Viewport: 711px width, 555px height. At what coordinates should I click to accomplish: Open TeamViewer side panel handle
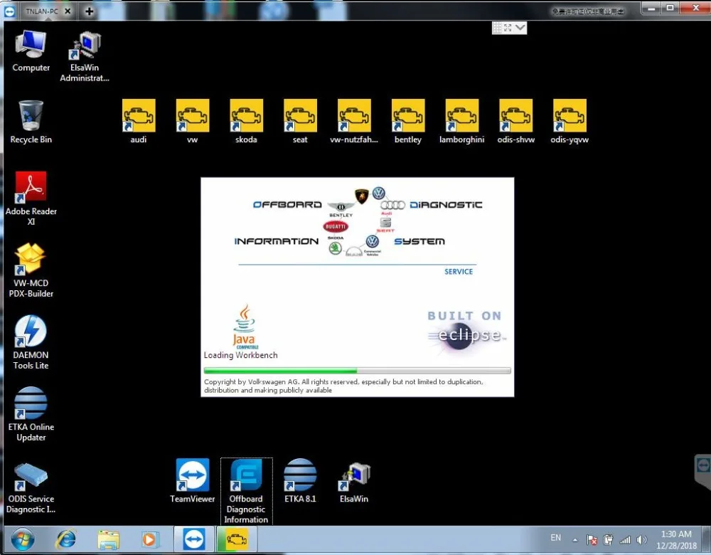click(x=703, y=471)
